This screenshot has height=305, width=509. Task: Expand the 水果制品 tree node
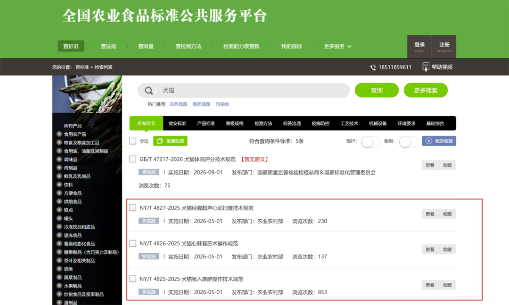[59, 286]
